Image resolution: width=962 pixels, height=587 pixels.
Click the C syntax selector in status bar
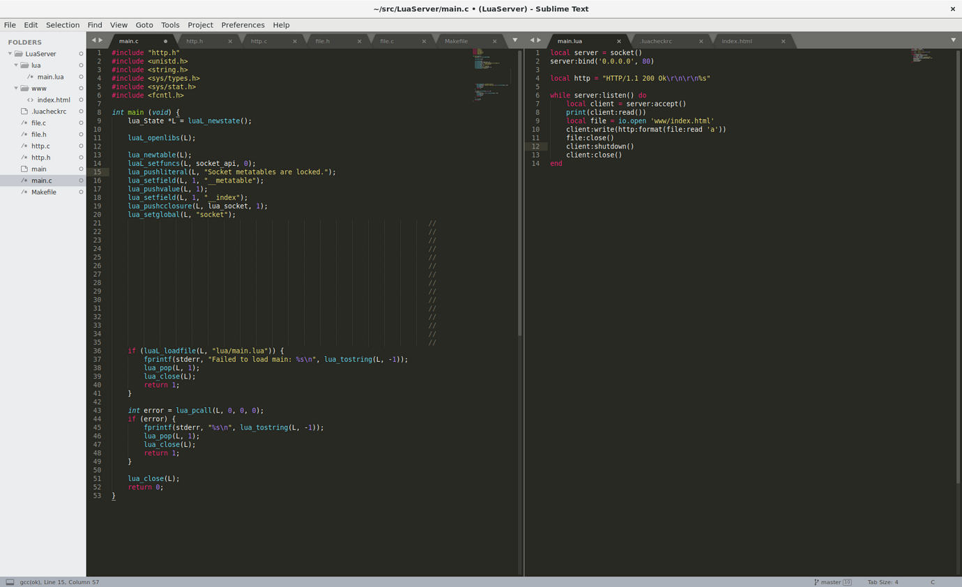tap(932, 581)
